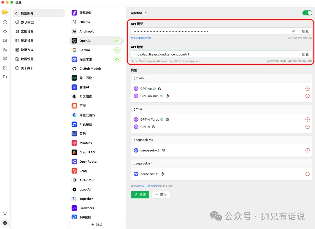Open 关于我们 settings section
Viewport: 315px width, 229px height.
click(39, 68)
